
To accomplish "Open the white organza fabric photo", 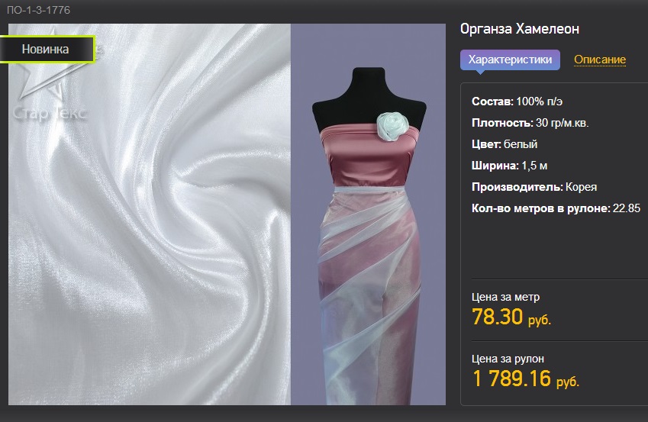I will point(150,214).
